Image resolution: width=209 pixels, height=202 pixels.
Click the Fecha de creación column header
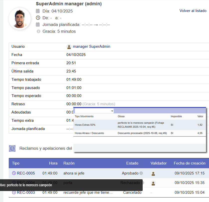190,163
